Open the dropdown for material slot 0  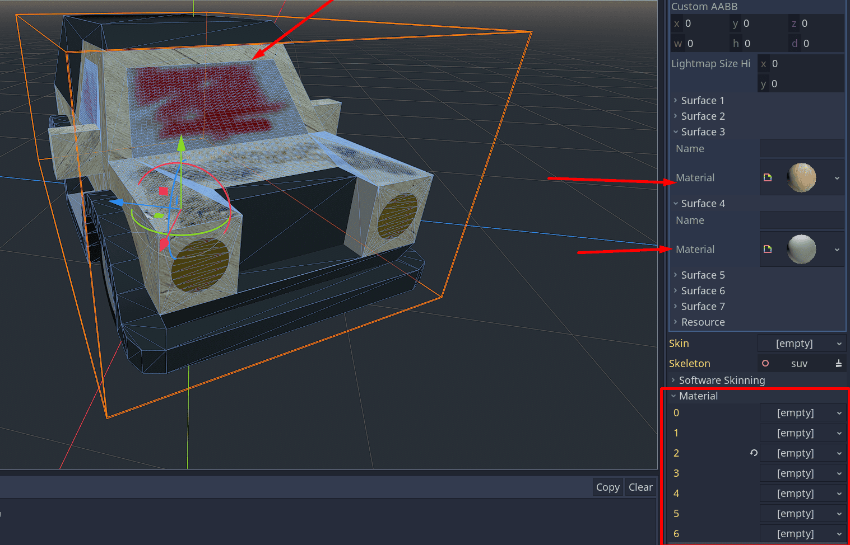tap(802, 413)
